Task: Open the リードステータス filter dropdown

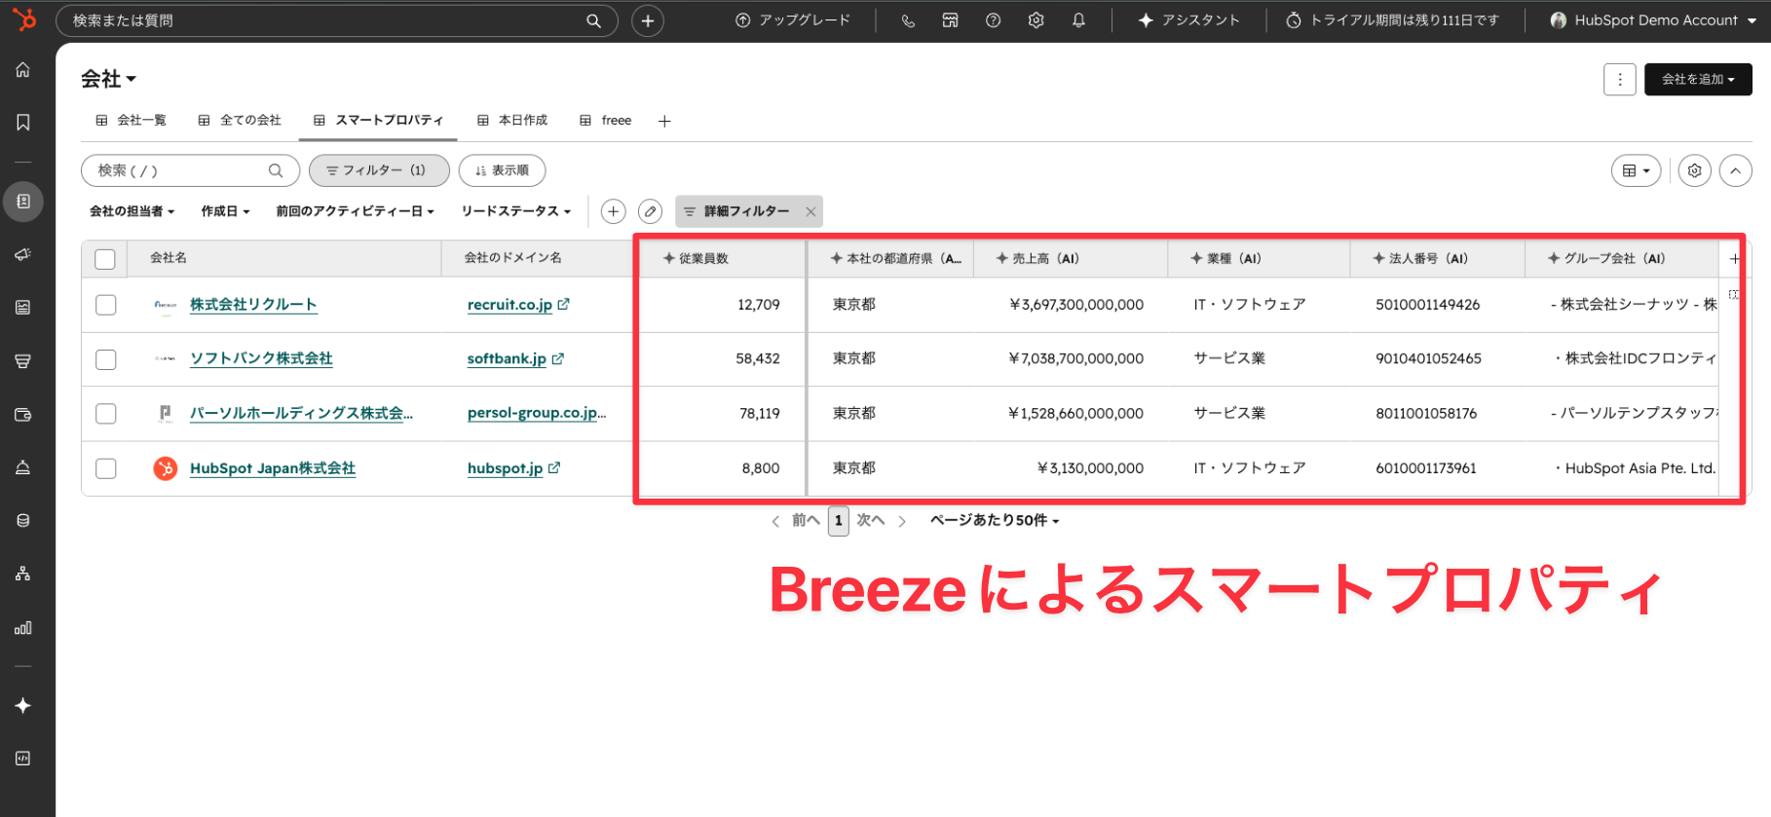Action: click(515, 211)
